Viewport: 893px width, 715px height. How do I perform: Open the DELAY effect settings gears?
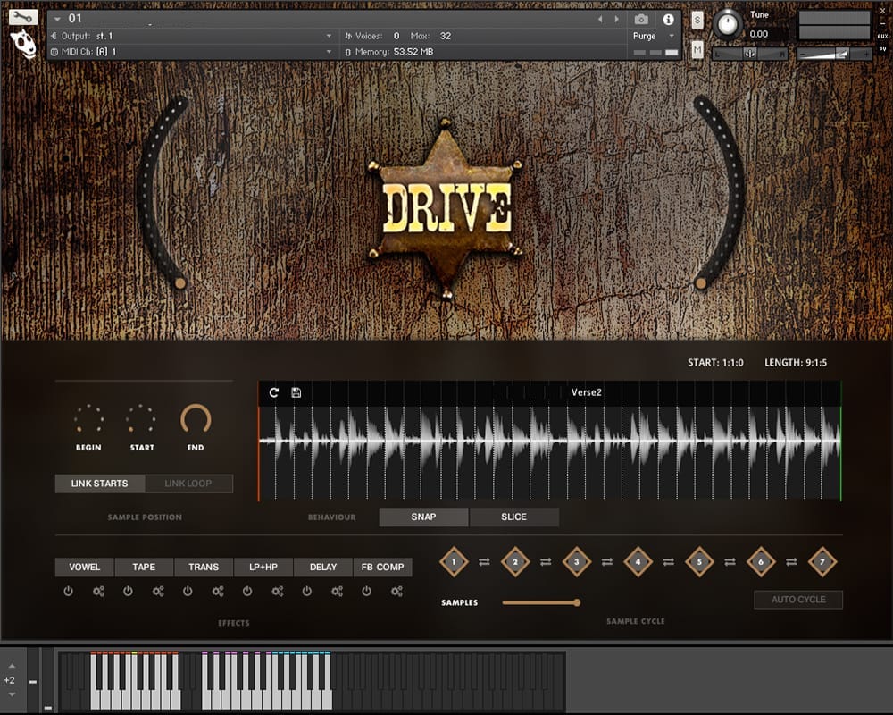tap(338, 591)
